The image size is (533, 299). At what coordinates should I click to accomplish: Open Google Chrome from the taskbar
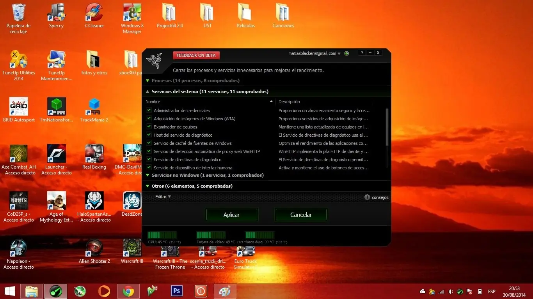tap(128, 291)
